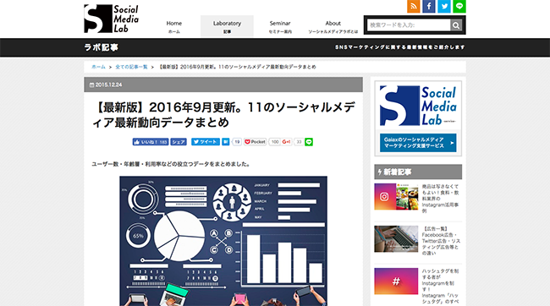
Task: Click the Facebook icon in header
Action: coord(429,6)
